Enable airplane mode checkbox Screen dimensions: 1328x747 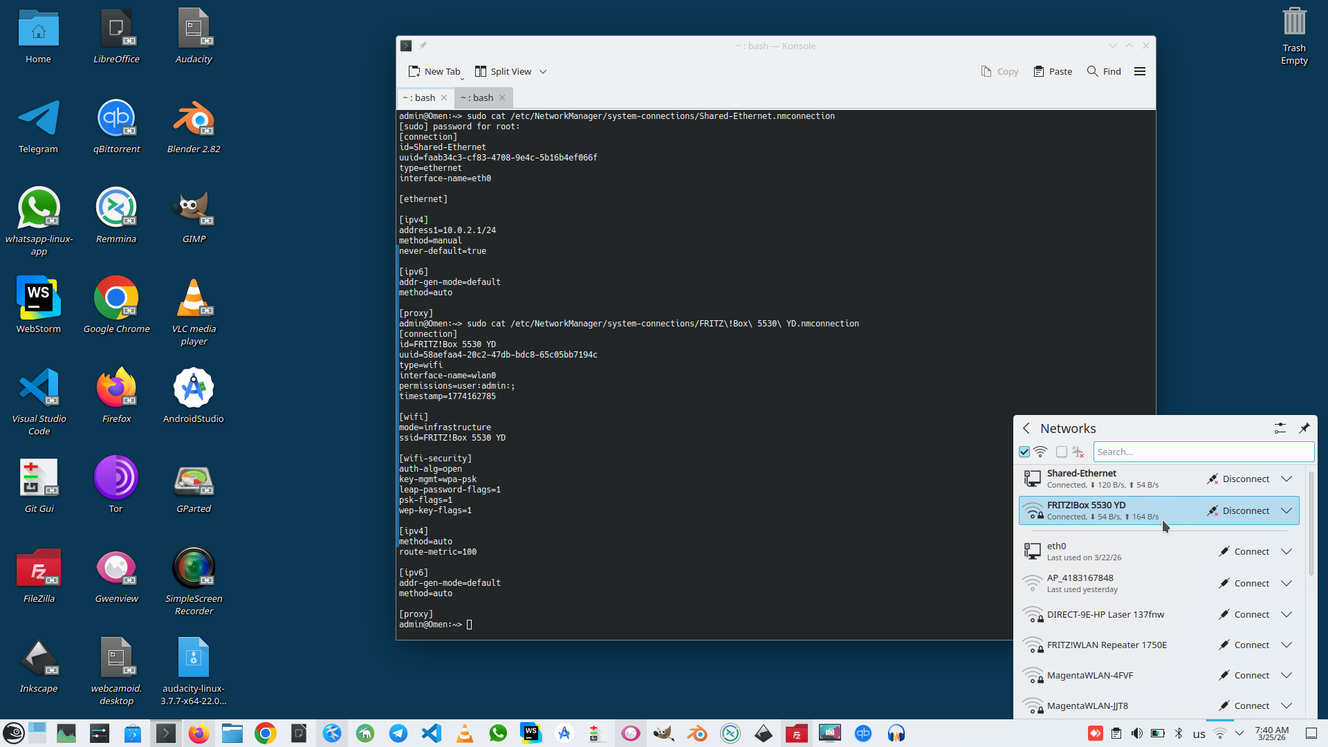(1062, 452)
